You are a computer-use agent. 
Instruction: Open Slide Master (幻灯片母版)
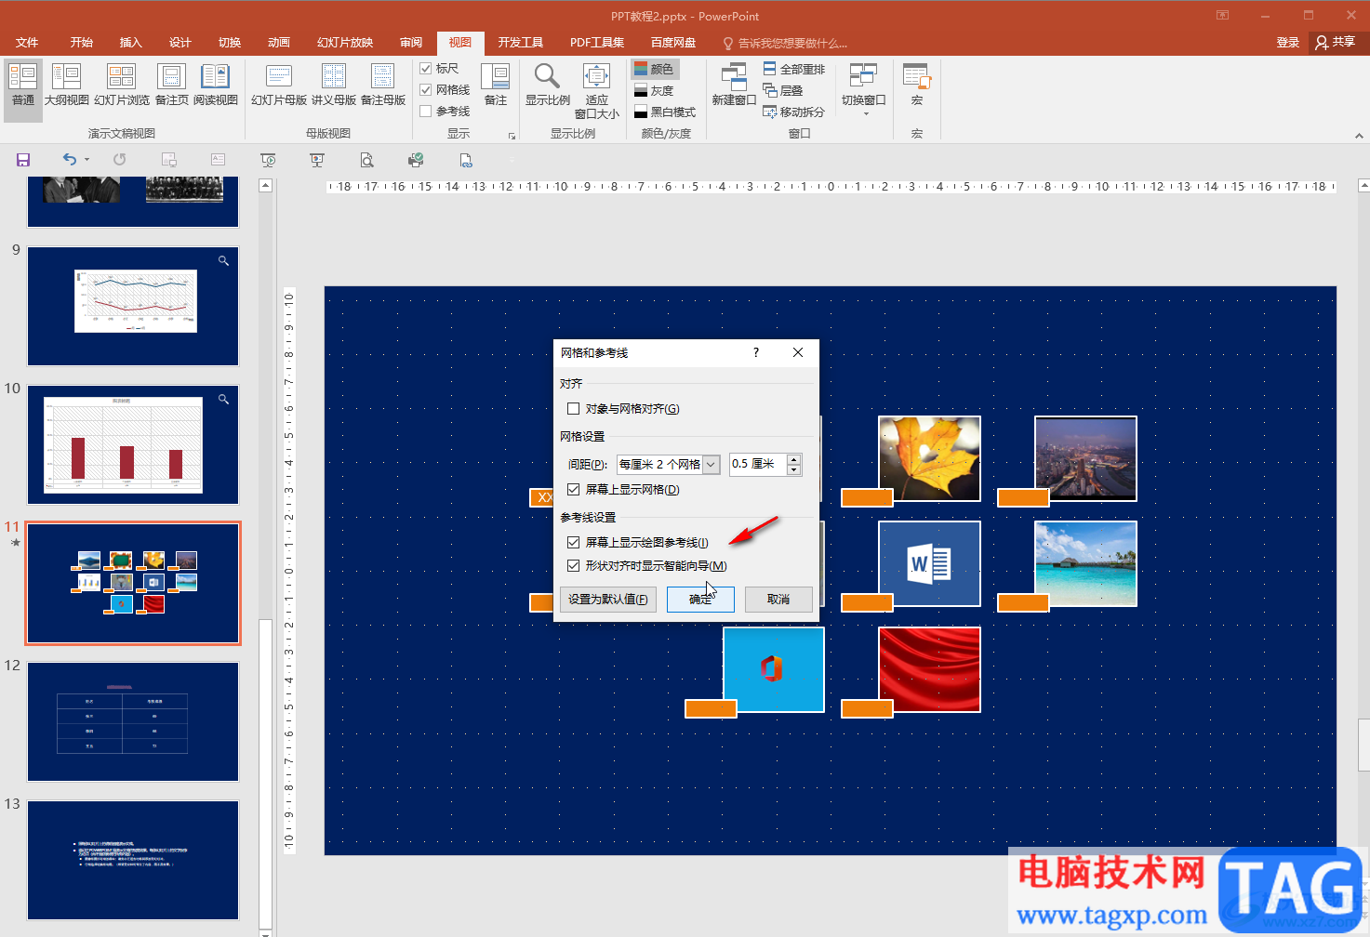click(279, 86)
